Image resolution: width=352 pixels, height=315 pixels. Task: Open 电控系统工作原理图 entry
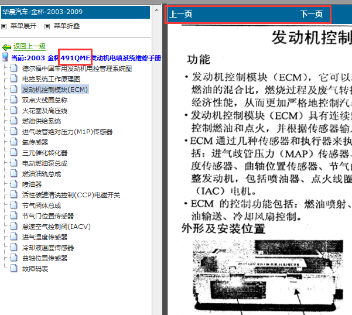click(51, 79)
